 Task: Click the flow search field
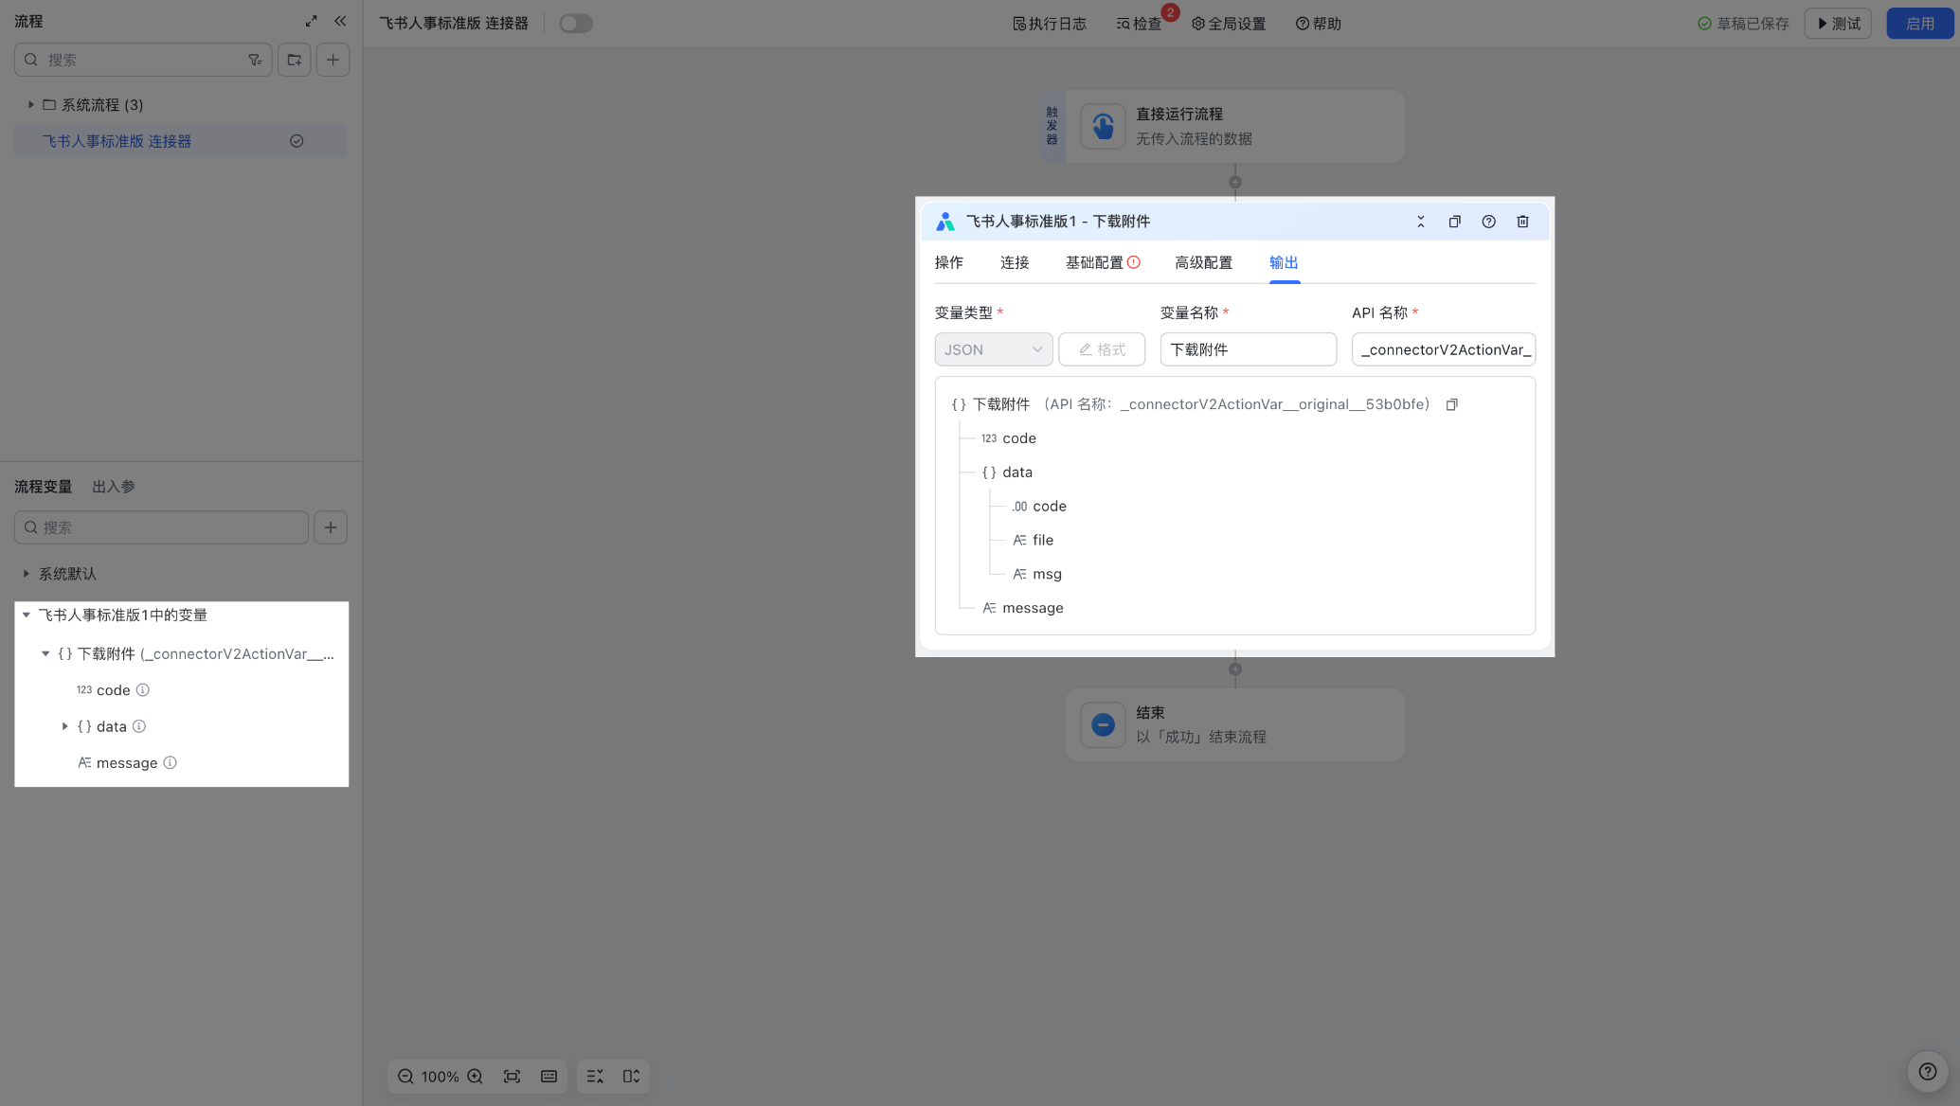[143, 60]
